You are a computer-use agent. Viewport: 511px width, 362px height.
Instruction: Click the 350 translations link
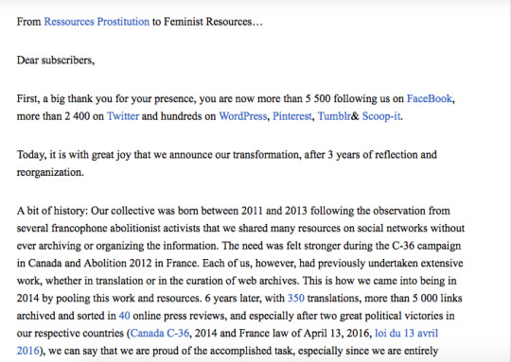coord(296,298)
